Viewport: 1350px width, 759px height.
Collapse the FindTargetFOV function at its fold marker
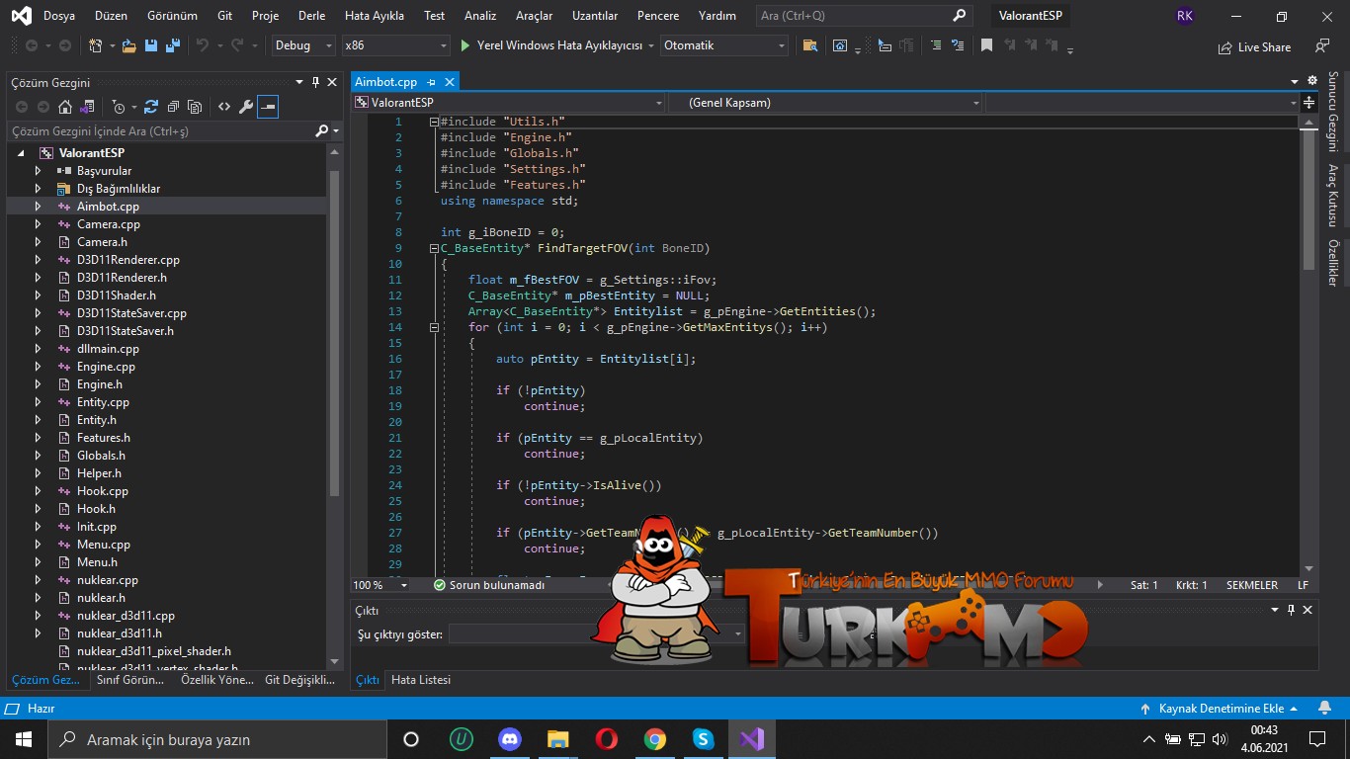(433, 248)
